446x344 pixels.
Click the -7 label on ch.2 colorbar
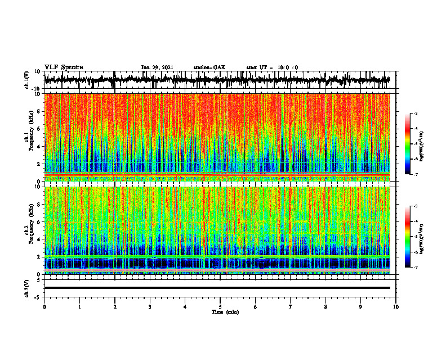coord(416,267)
